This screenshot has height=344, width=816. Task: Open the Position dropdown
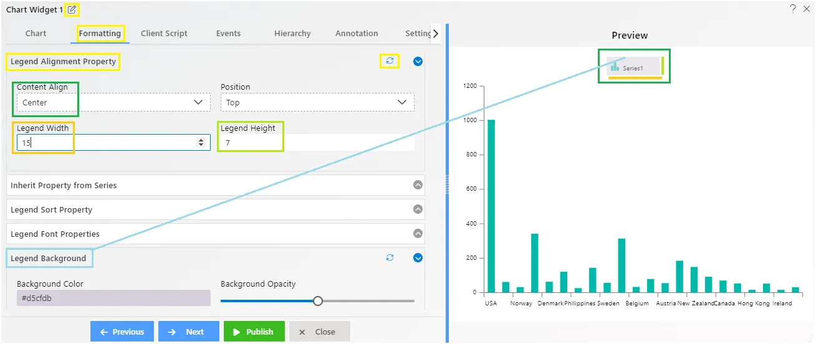pos(317,102)
